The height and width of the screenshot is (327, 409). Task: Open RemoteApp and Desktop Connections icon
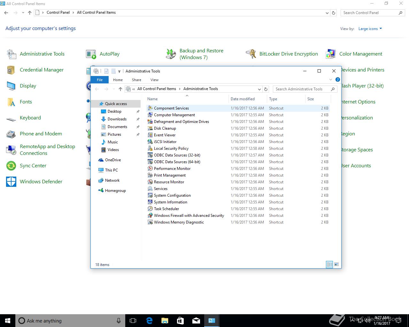pos(12,150)
